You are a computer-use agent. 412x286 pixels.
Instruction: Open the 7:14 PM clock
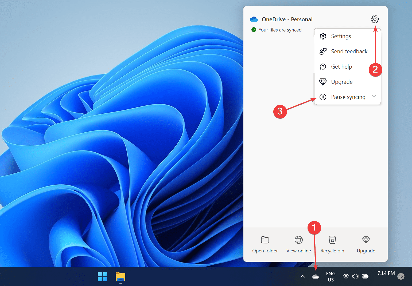pos(386,273)
